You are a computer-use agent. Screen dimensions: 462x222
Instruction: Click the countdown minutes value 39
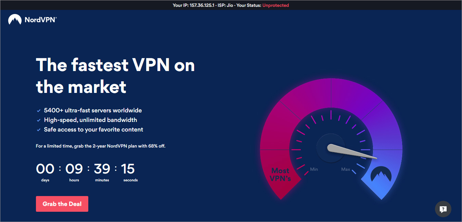pos(102,169)
